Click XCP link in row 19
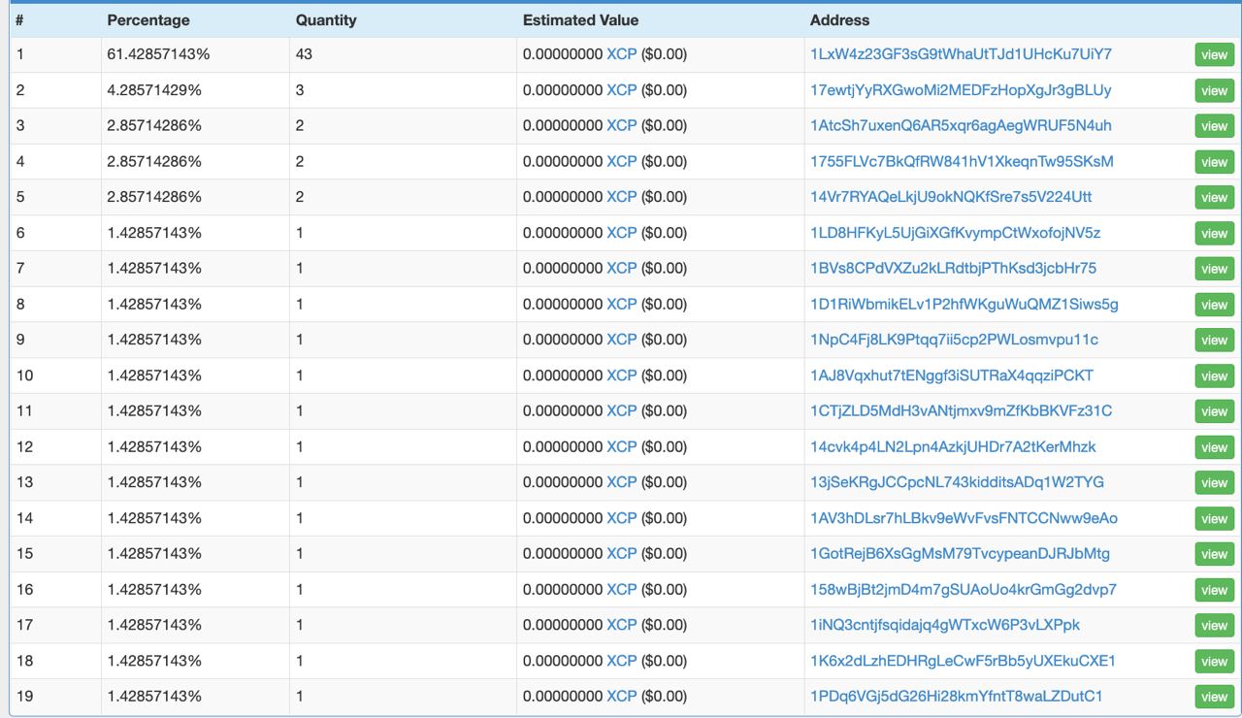Image resolution: width=1242 pixels, height=718 pixels. coord(622,696)
